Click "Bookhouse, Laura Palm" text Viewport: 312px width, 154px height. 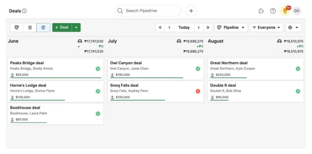coord(29,114)
